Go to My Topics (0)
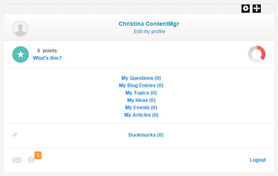Screen dimensions: 278x176 tap(141, 93)
